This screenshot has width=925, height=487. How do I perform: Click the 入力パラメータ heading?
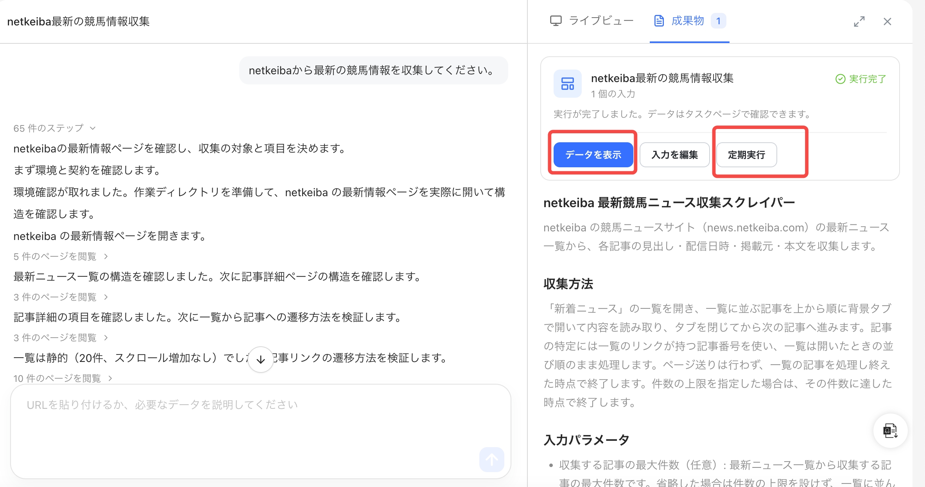pyautogui.click(x=586, y=440)
